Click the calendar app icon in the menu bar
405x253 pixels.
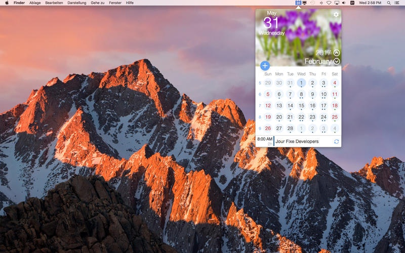tap(298, 3)
